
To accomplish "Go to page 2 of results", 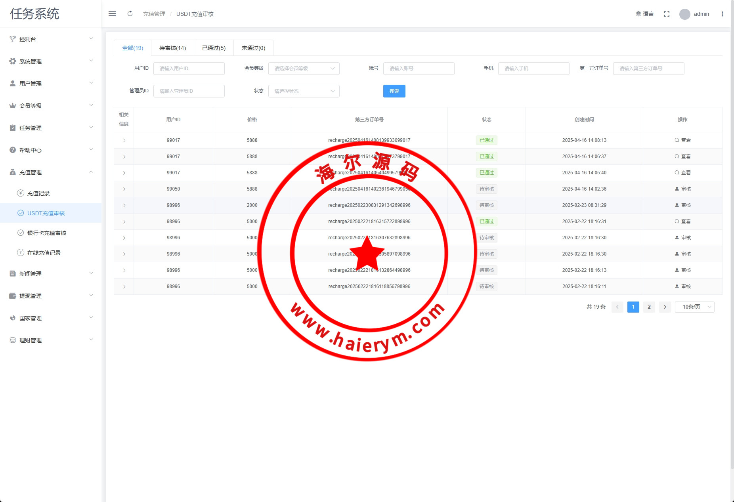I will [x=649, y=307].
